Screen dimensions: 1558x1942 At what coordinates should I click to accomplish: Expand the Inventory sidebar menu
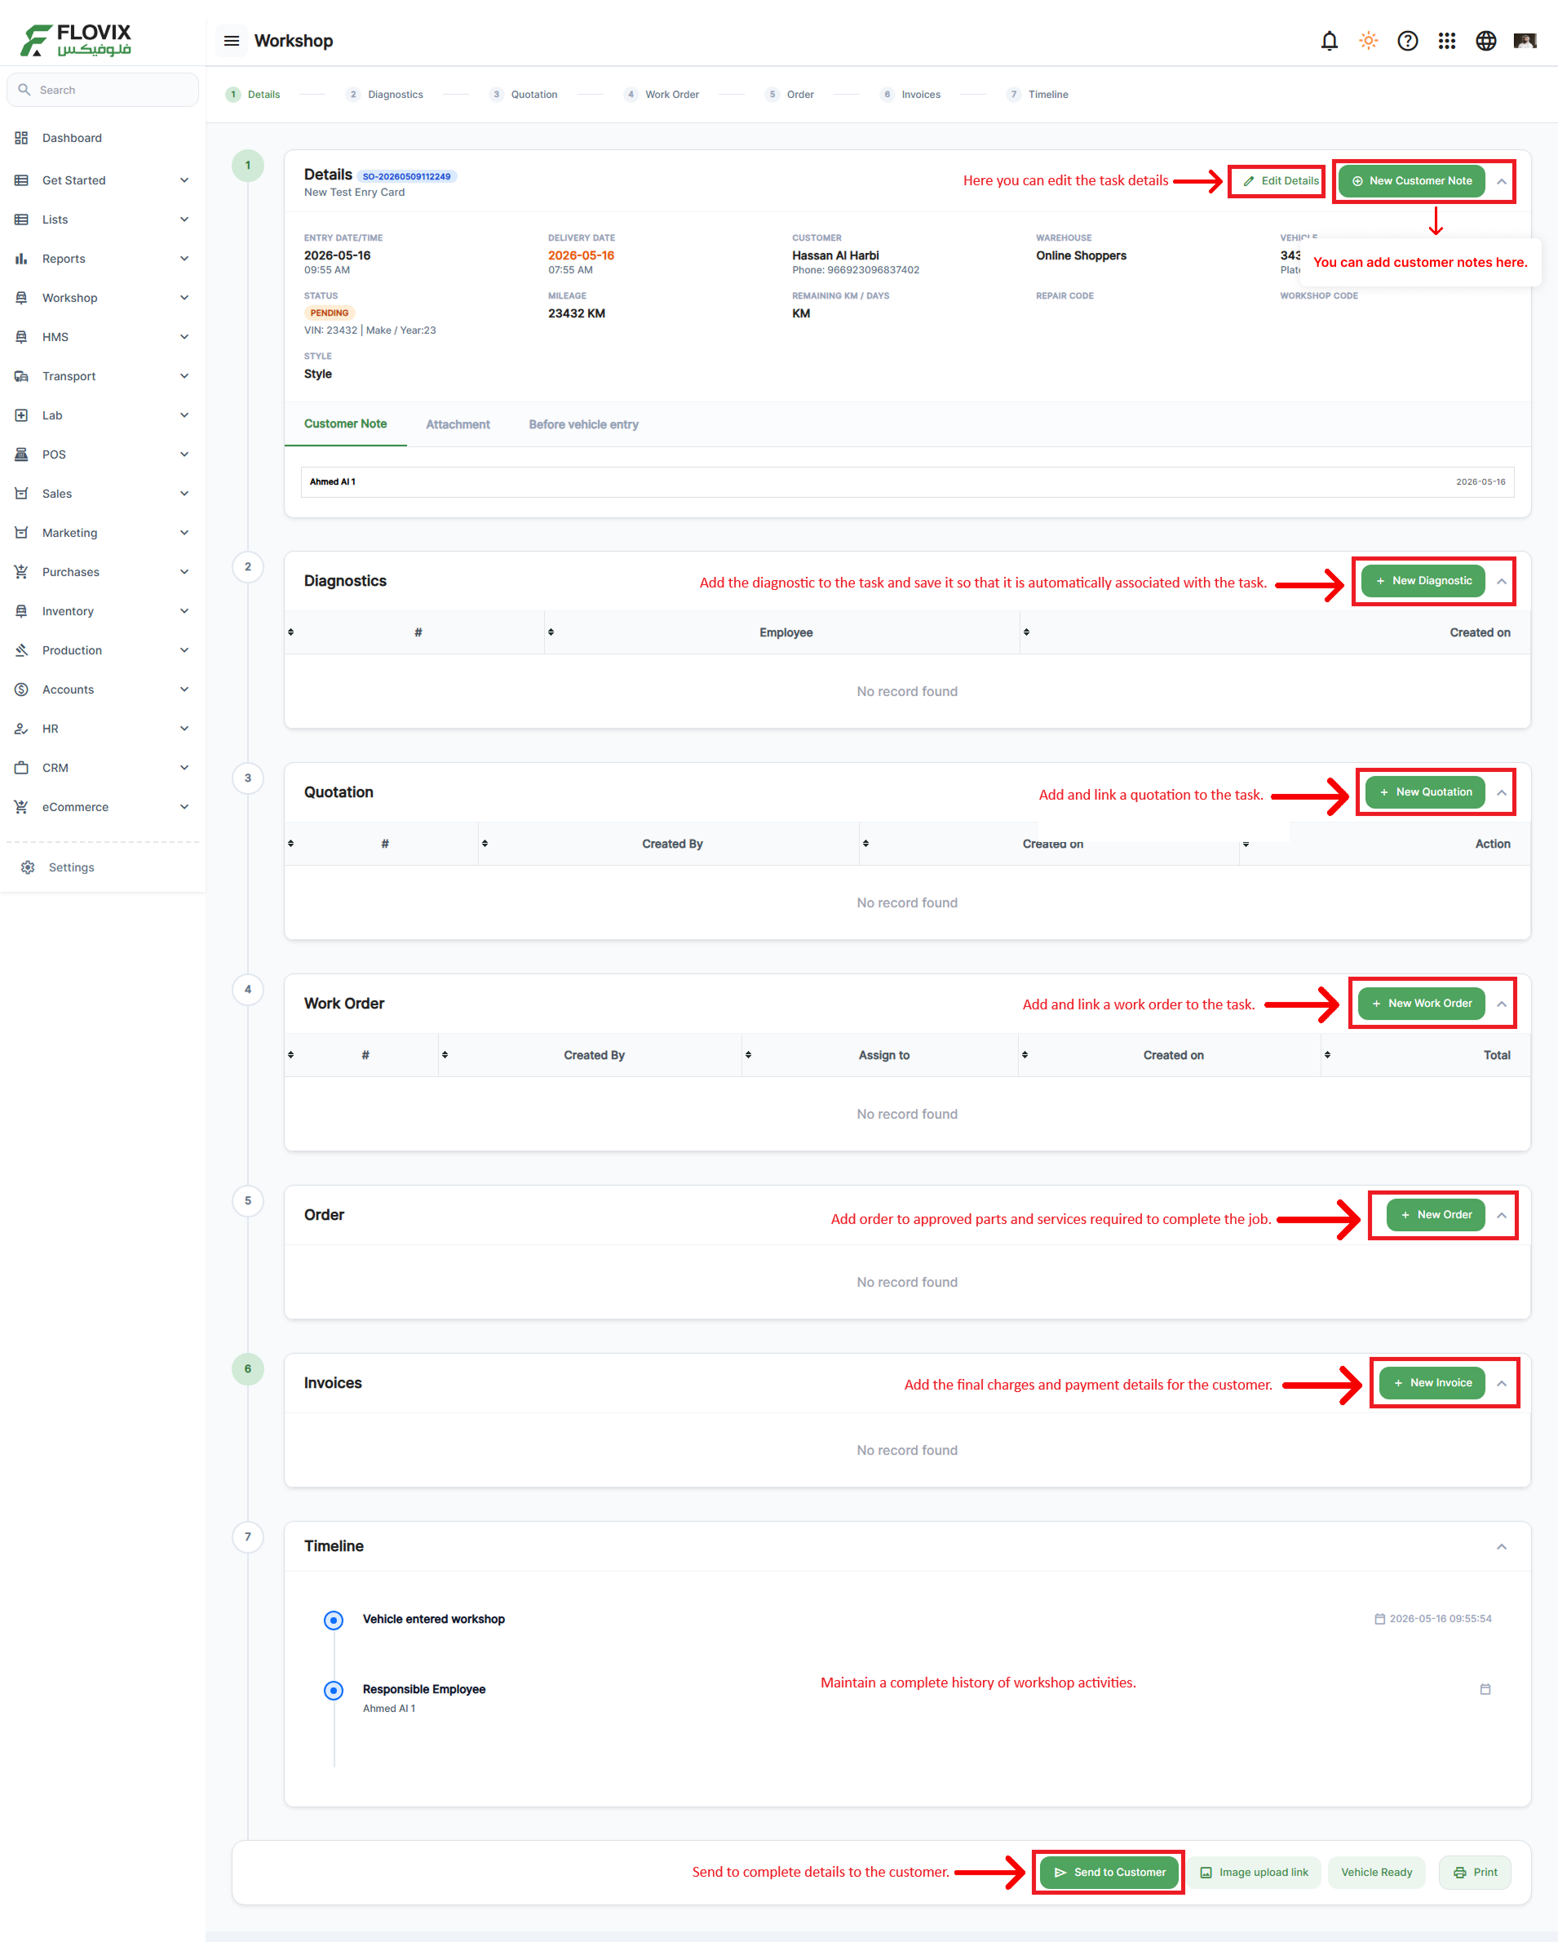tap(103, 612)
